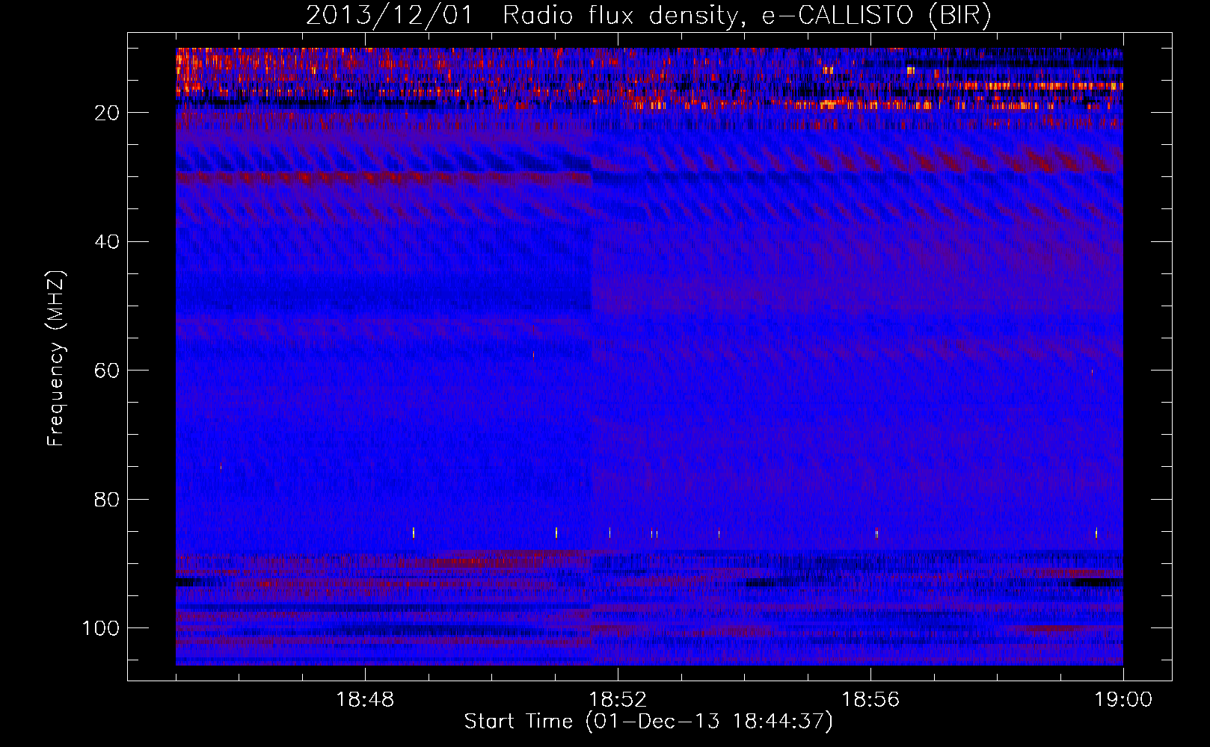Click the 'Frequency (MHZ)' axis label
The image size is (1210, 747).
(x=56, y=359)
